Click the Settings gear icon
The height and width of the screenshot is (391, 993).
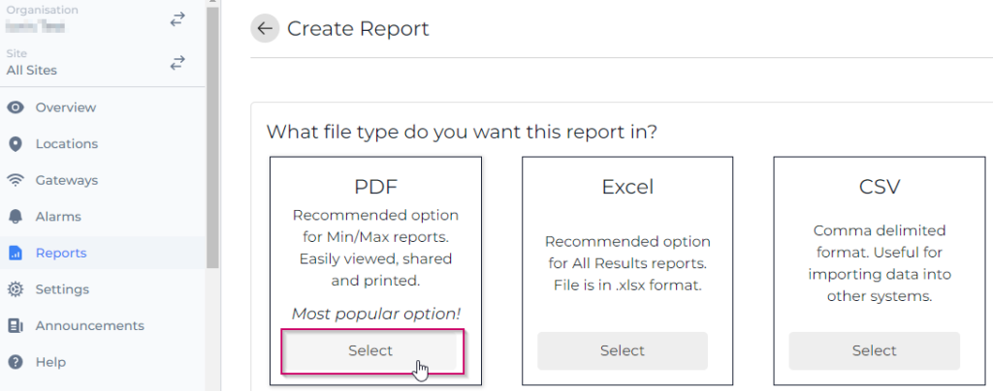(16, 289)
